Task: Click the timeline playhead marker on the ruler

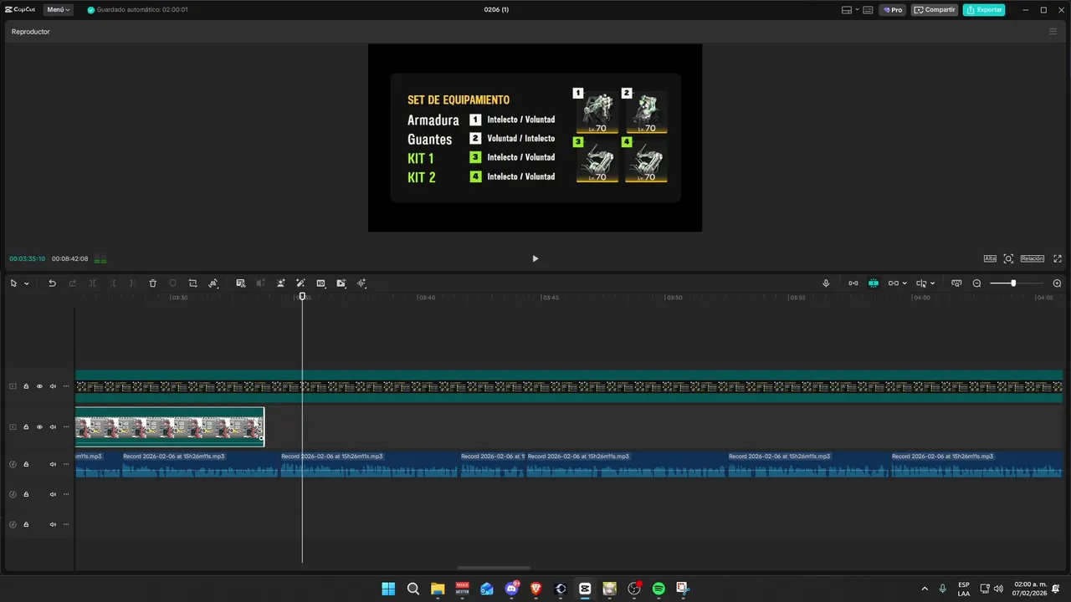Action: point(303,296)
